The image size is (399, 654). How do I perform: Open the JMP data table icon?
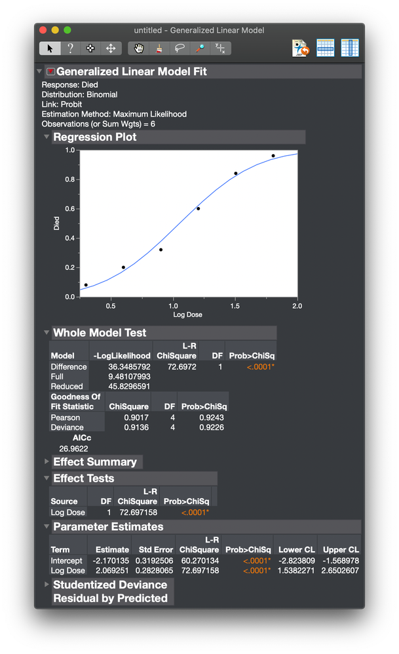[299, 48]
